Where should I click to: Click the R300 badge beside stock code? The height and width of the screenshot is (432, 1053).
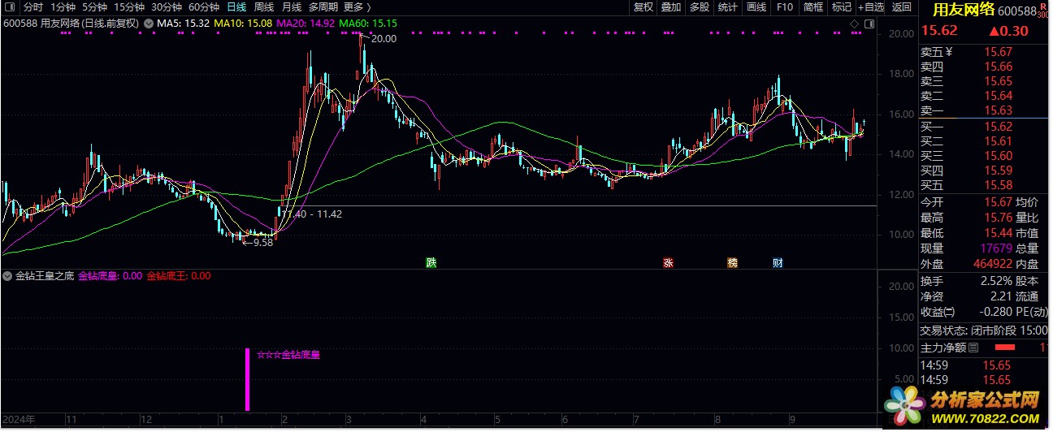point(1045,11)
